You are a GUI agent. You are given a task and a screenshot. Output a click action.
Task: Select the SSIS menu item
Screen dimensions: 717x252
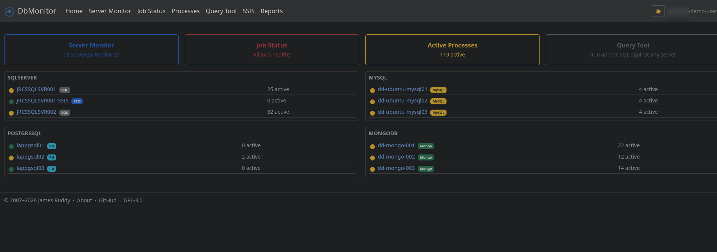249,11
